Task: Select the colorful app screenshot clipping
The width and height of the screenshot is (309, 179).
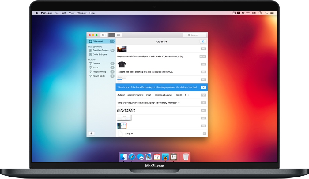Action: tap(162, 126)
